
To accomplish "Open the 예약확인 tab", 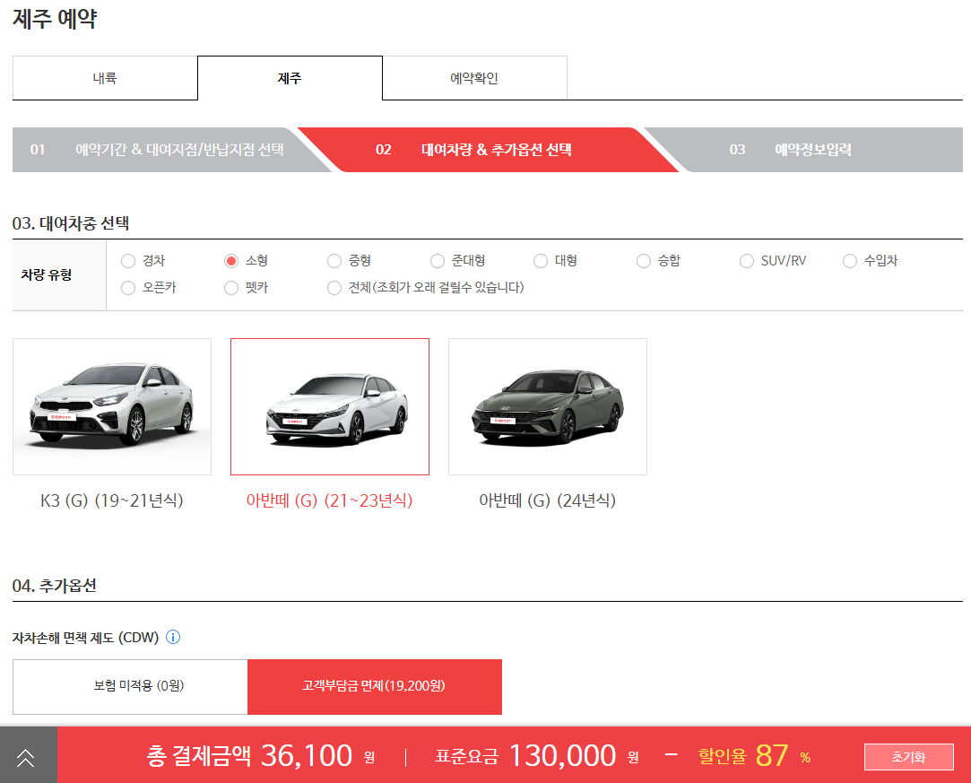I will pyautogui.click(x=474, y=78).
